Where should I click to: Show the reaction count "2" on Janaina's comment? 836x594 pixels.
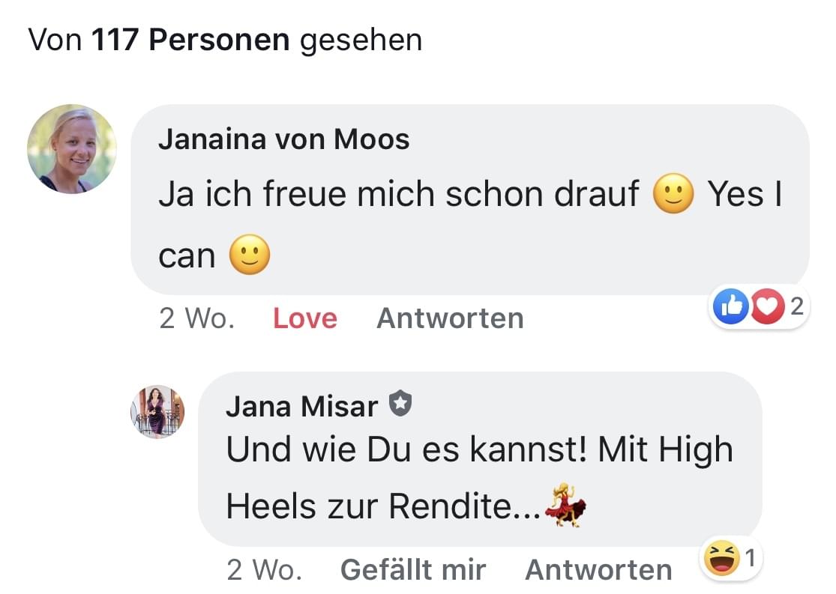coord(796,306)
